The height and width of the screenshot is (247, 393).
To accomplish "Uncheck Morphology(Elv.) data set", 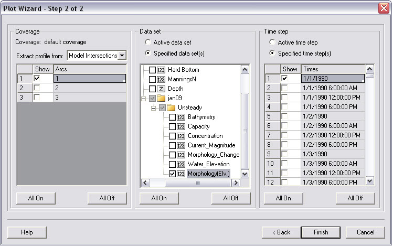I will (172, 174).
